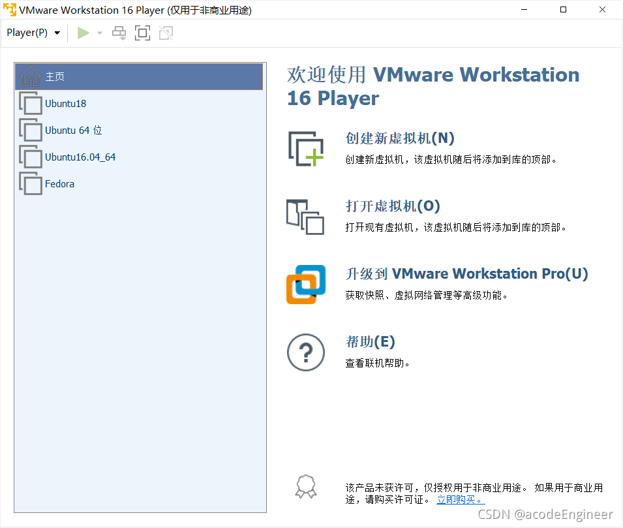Click the Ubuntu 64 位 VM icon
This screenshot has height=528, width=623.
click(31, 131)
